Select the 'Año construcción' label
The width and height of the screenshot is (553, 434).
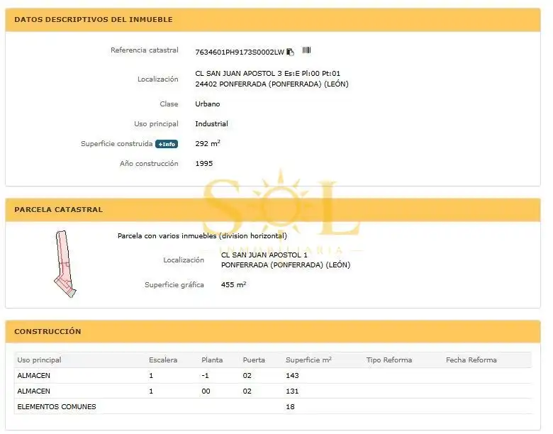tap(149, 163)
